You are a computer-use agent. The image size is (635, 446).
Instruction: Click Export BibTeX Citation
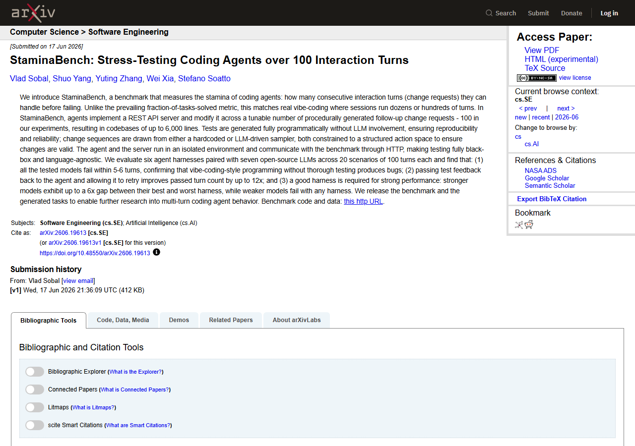coord(552,199)
